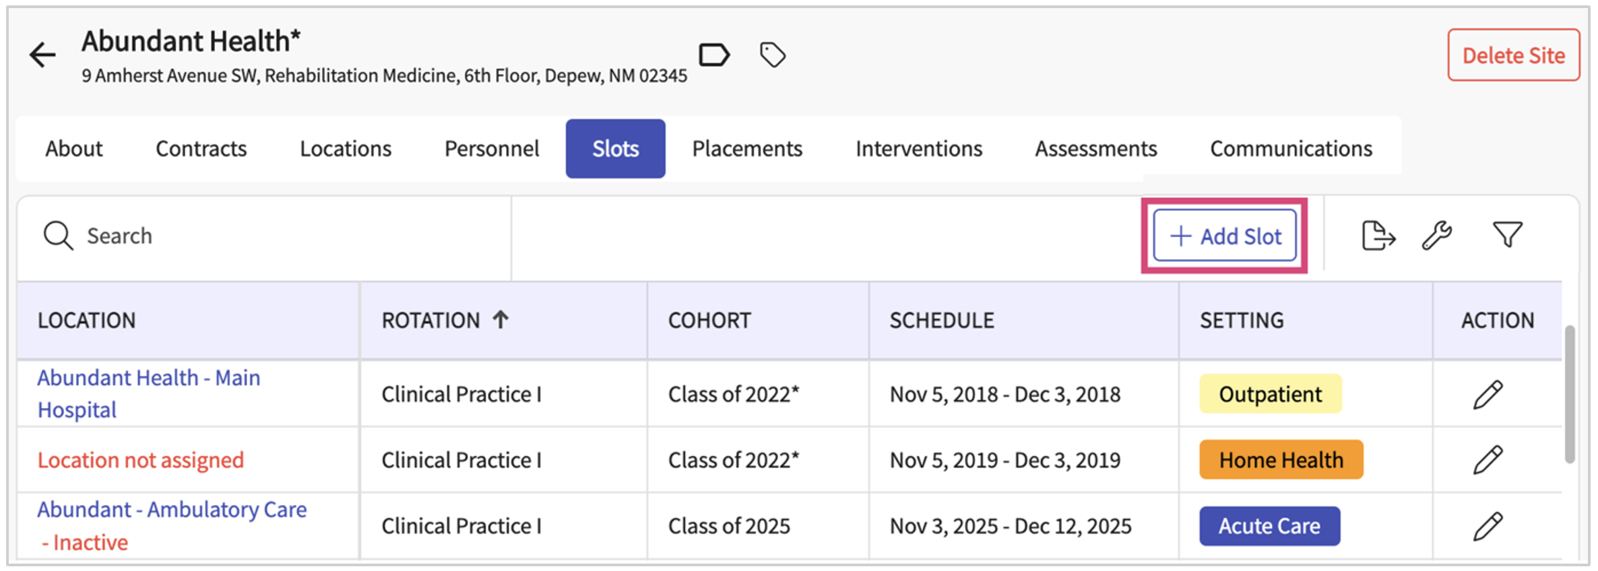Image resolution: width=1598 pixels, height=571 pixels.
Task: Edit the Home Health slot with the pencil icon
Action: [1488, 460]
